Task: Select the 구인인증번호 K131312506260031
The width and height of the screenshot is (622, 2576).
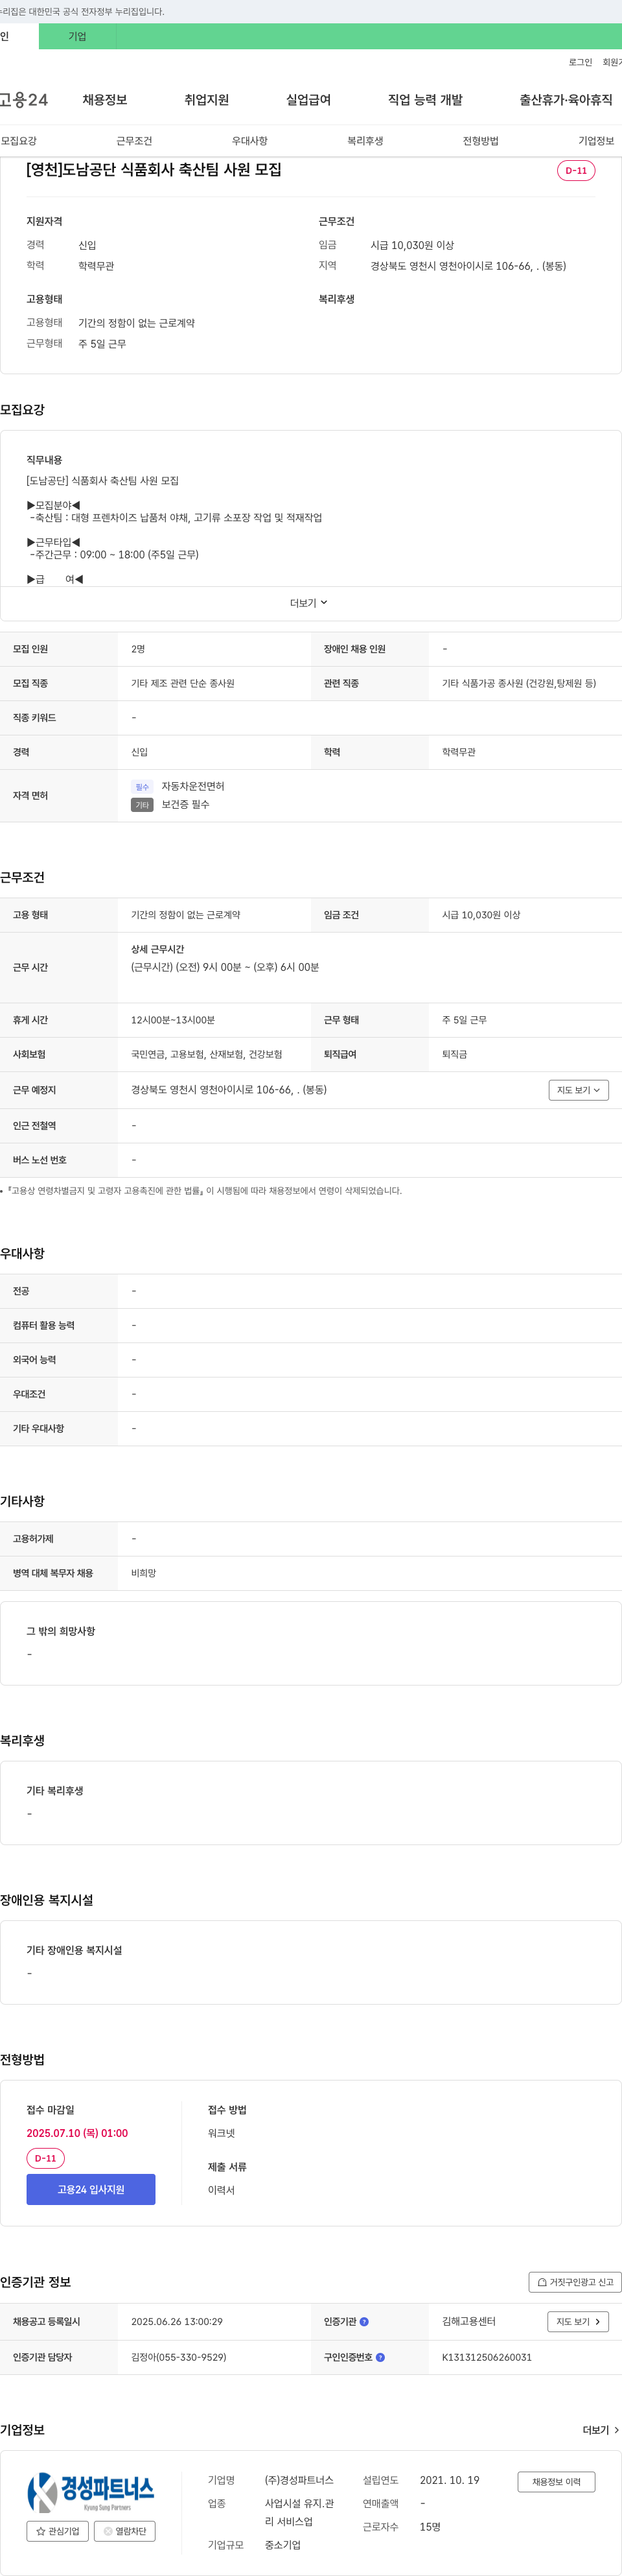Action: pos(487,2357)
